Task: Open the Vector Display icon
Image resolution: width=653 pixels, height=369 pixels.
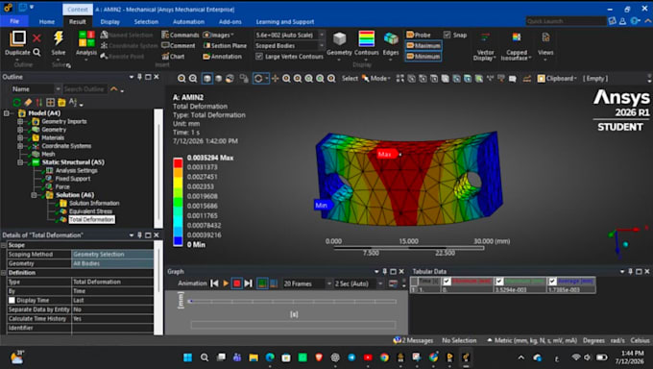Action: [485, 37]
